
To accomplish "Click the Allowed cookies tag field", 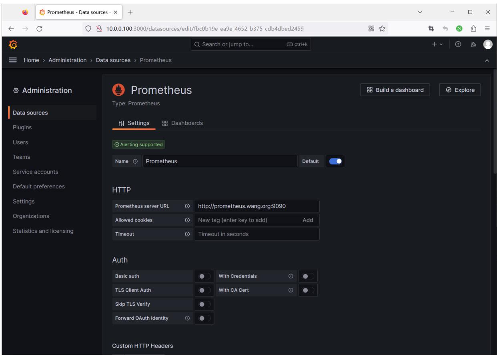I will 257,220.
